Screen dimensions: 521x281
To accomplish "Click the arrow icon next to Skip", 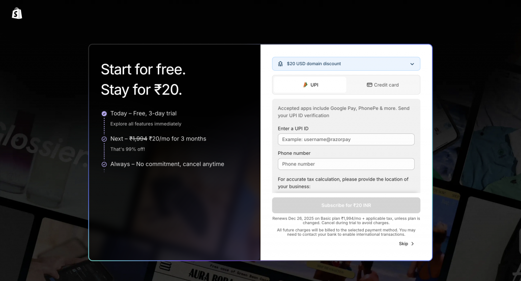I will pos(413,244).
